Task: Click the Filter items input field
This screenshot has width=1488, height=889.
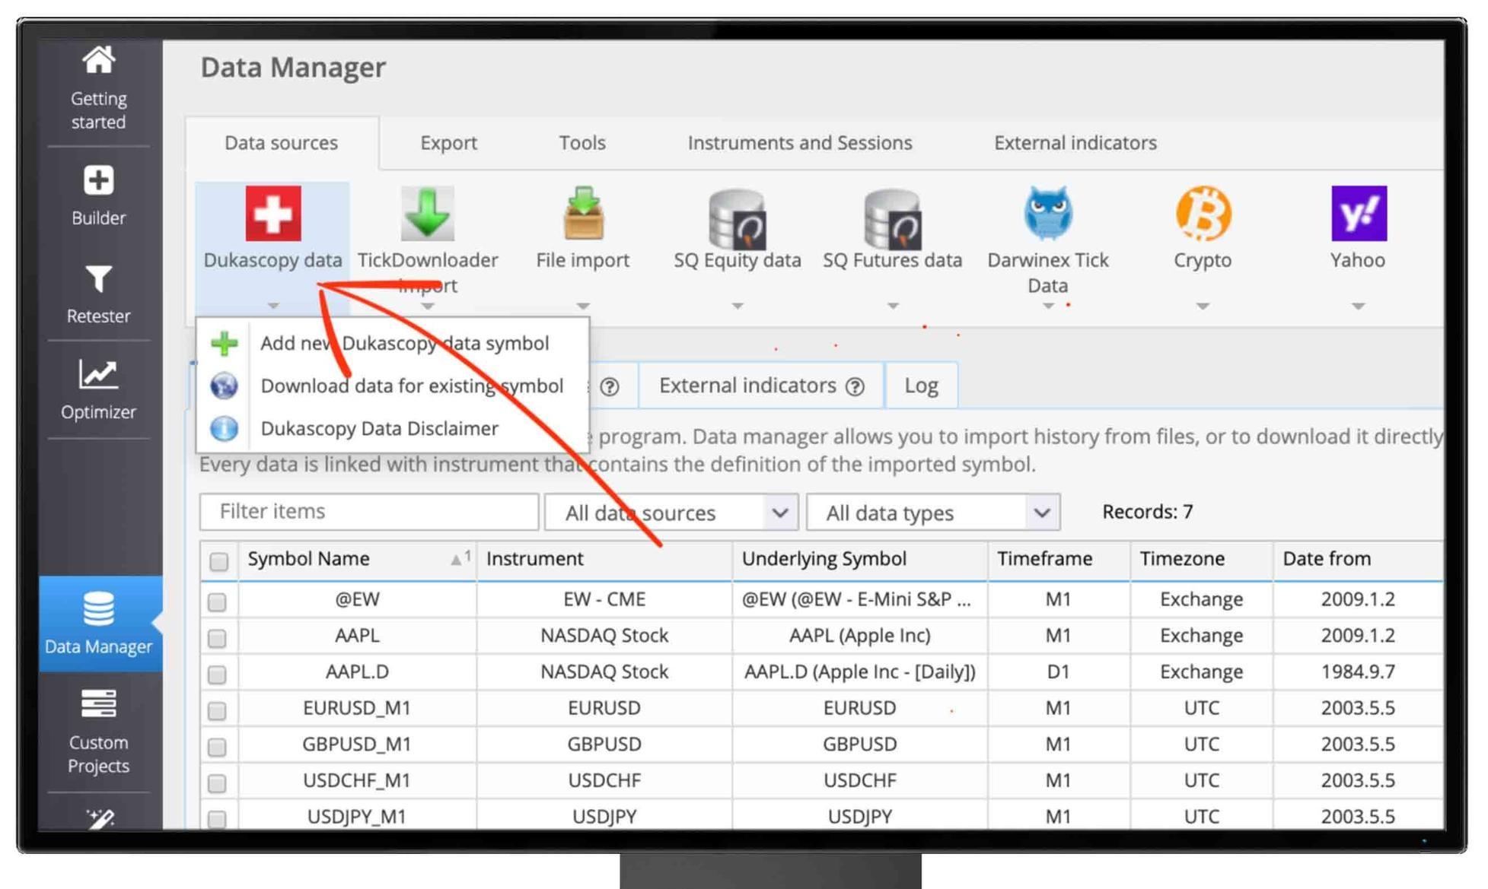Action: pyautogui.click(x=369, y=512)
